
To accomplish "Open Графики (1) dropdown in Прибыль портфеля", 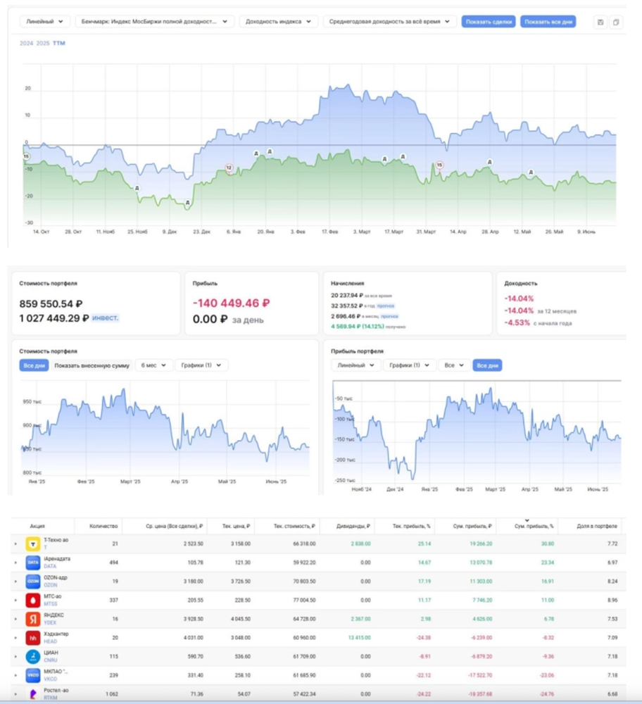I will pyautogui.click(x=410, y=365).
